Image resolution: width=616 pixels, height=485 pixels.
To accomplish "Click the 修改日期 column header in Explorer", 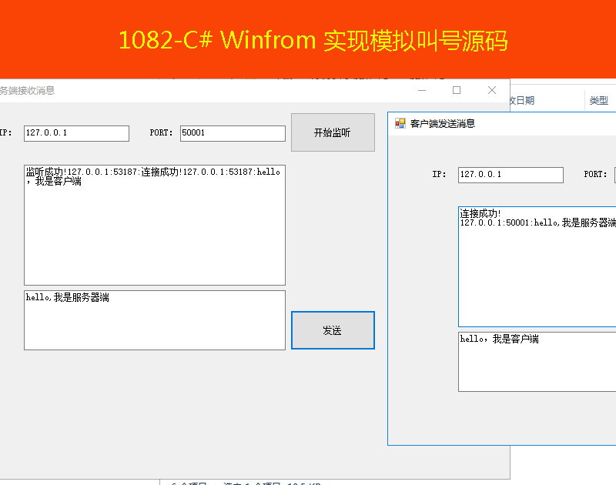I will [x=522, y=101].
